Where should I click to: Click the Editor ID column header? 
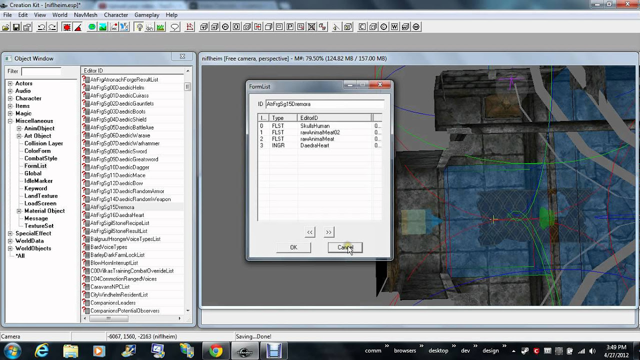click(x=132, y=71)
